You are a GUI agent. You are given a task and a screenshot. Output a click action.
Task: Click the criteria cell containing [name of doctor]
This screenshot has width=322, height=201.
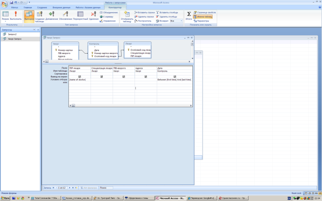coord(80,80)
